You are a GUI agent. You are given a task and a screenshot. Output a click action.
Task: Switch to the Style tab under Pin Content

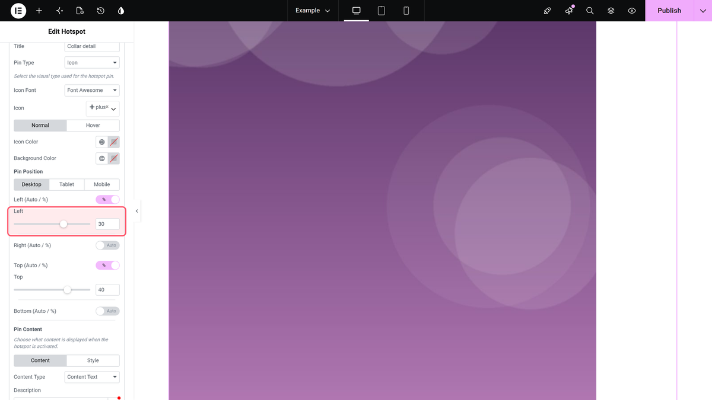pos(93,360)
